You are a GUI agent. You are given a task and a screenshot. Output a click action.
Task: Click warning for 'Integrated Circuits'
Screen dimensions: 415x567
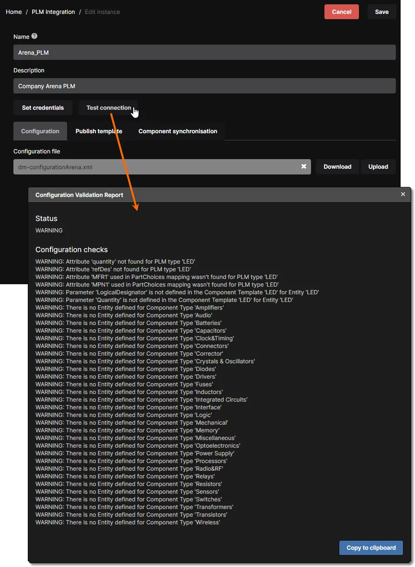coord(141,400)
